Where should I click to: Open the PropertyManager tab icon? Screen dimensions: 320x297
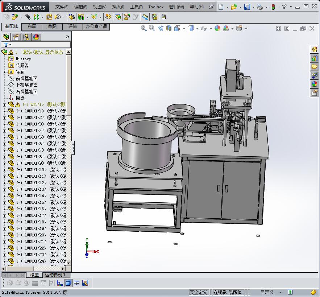pos(16,37)
